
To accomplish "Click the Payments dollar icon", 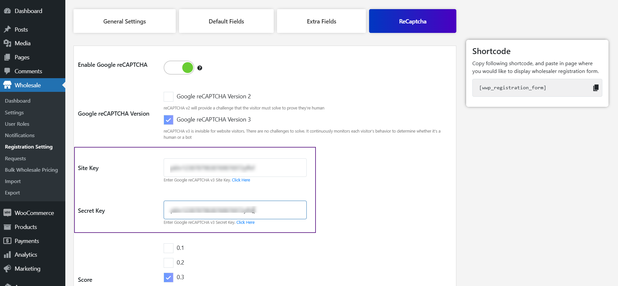I will coord(7,241).
